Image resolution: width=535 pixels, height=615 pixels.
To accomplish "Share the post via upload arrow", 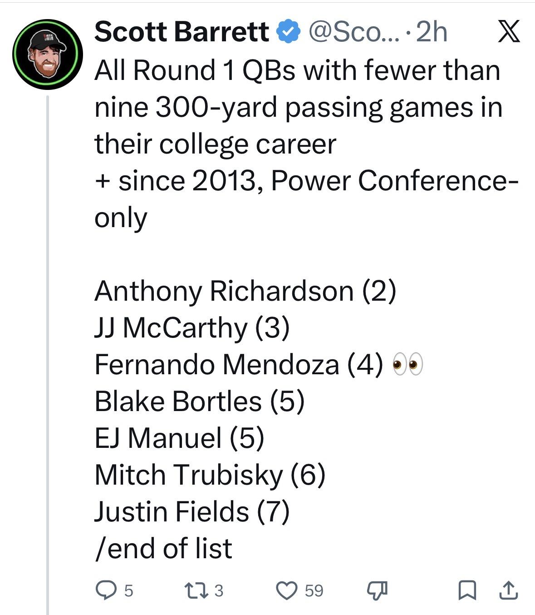I will pyautogui.click(x=509, y=590).
